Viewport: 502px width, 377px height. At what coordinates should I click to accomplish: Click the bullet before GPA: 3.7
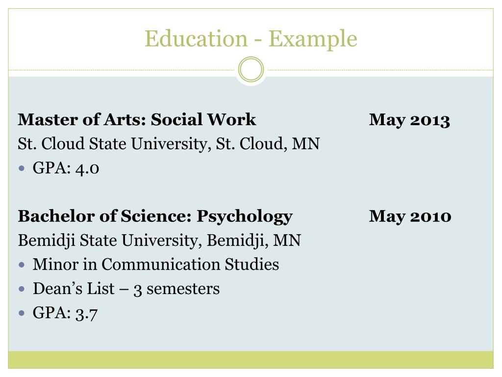click(x=22, y=313)
